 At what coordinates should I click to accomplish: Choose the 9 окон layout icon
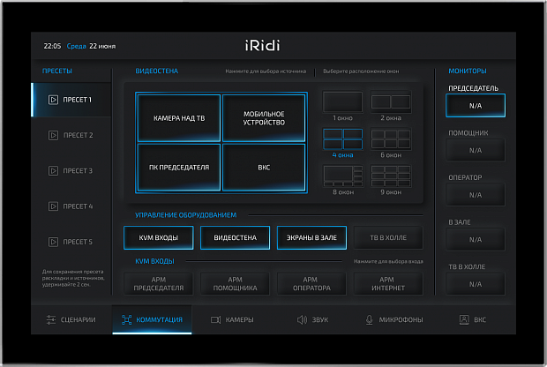[390, 176]
